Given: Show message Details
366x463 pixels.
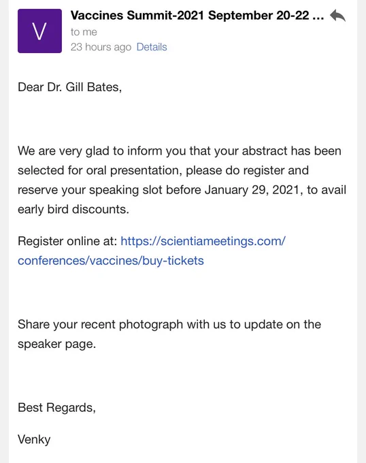Looking at the screenshot, I should pos(152,47).
